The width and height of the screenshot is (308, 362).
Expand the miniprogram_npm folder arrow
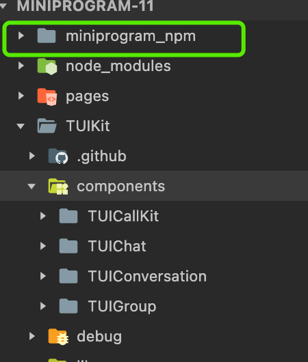[x=21, y=36]
